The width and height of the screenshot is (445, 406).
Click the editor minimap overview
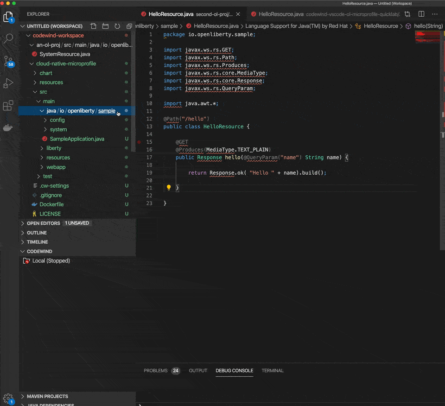(427, 37)
